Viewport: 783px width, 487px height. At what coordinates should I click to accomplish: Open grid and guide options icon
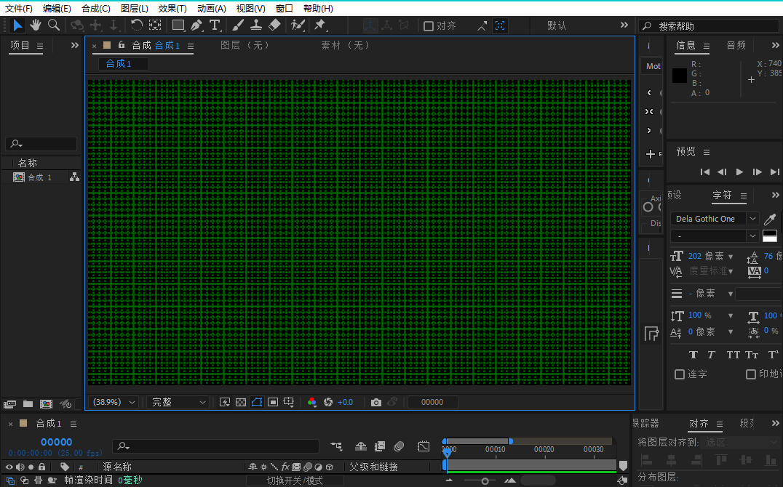click(289, 402)
